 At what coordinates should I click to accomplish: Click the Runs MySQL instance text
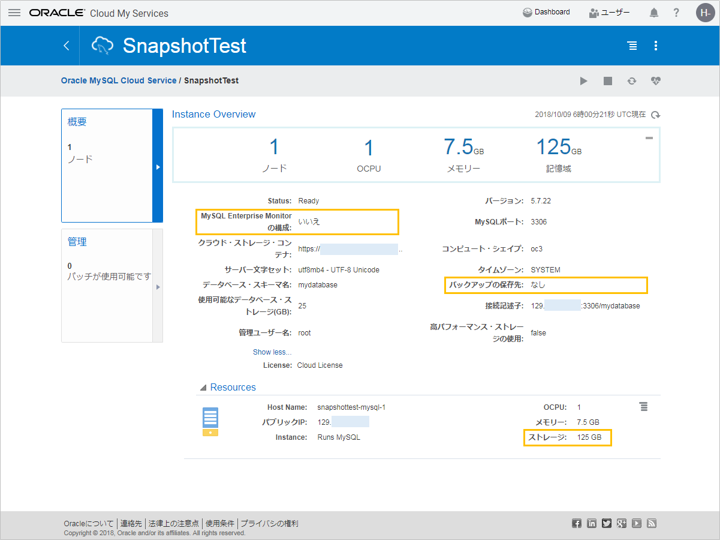coord(339,437)
